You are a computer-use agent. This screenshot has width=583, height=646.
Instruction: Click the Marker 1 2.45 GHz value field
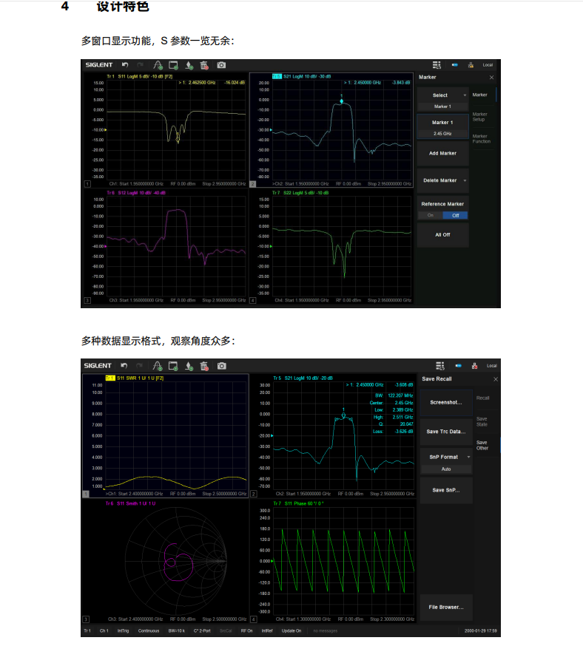(x=443, y=133)
